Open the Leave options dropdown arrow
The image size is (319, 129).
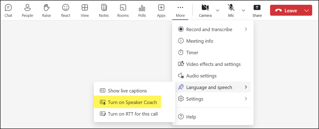(306, 11)
